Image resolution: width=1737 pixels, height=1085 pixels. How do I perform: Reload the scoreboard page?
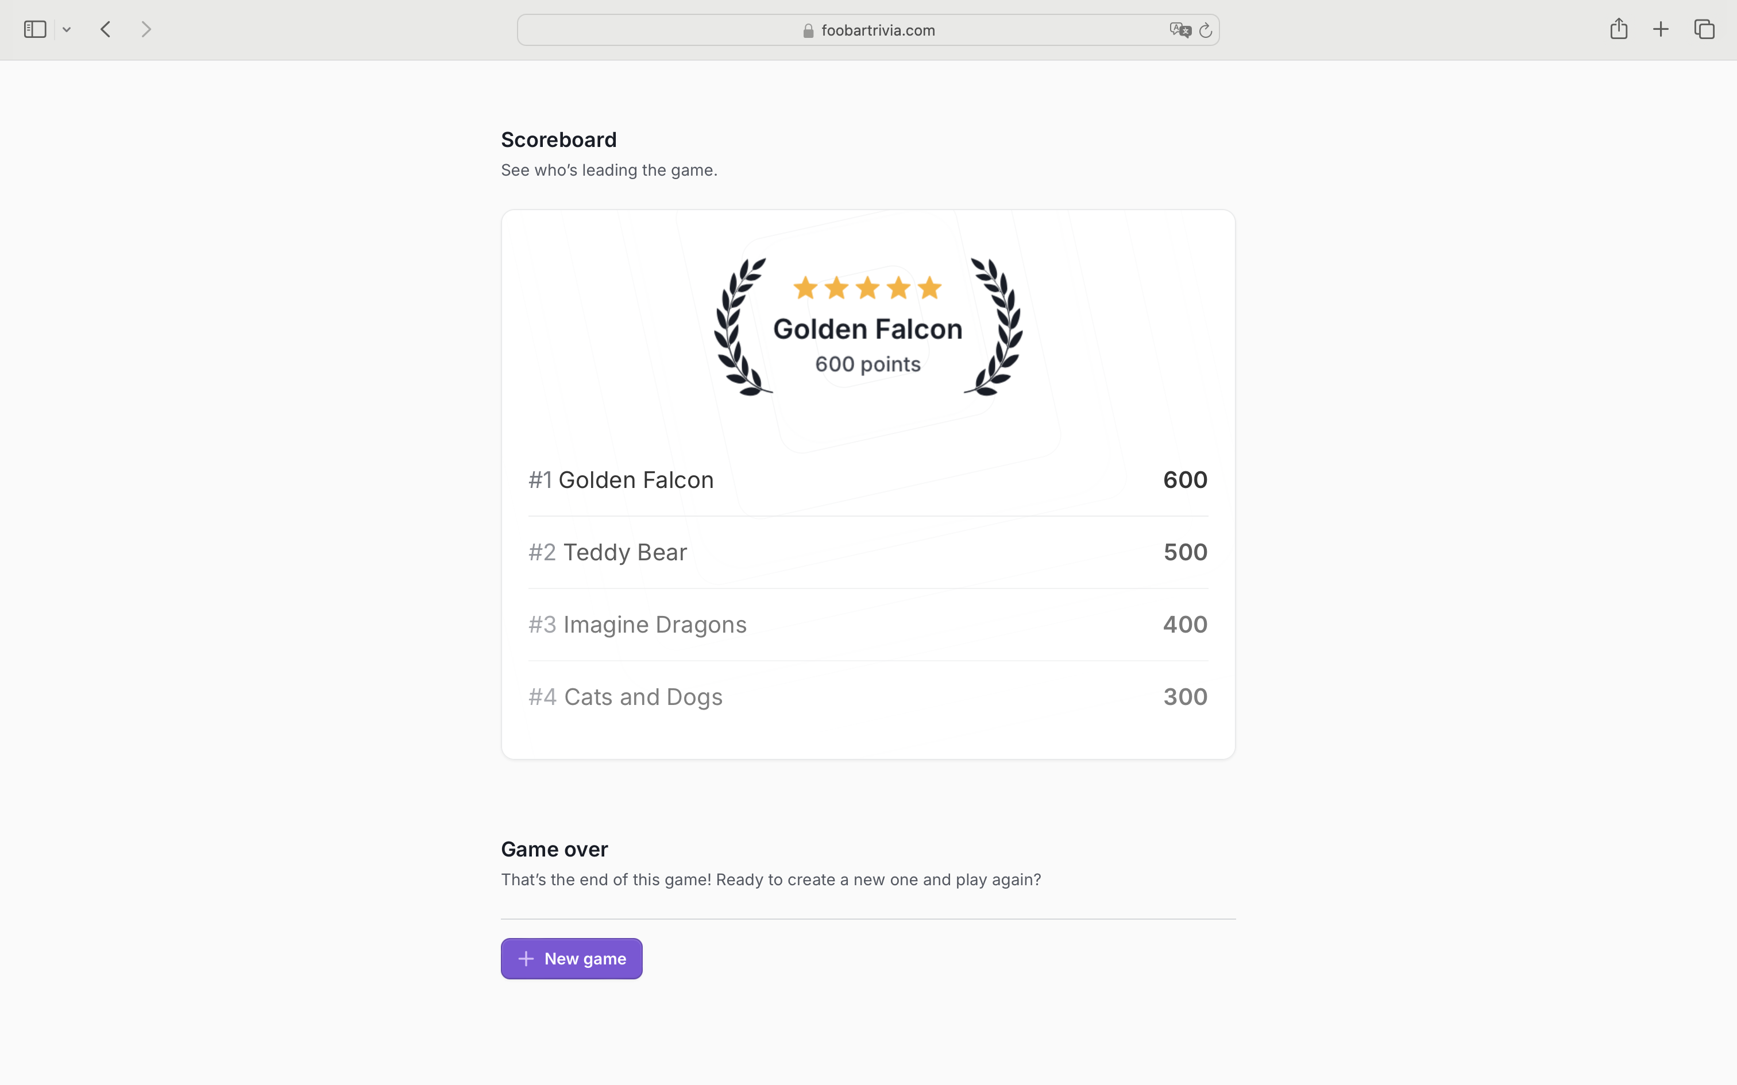pyautogui.click(x=1205, y=30)
